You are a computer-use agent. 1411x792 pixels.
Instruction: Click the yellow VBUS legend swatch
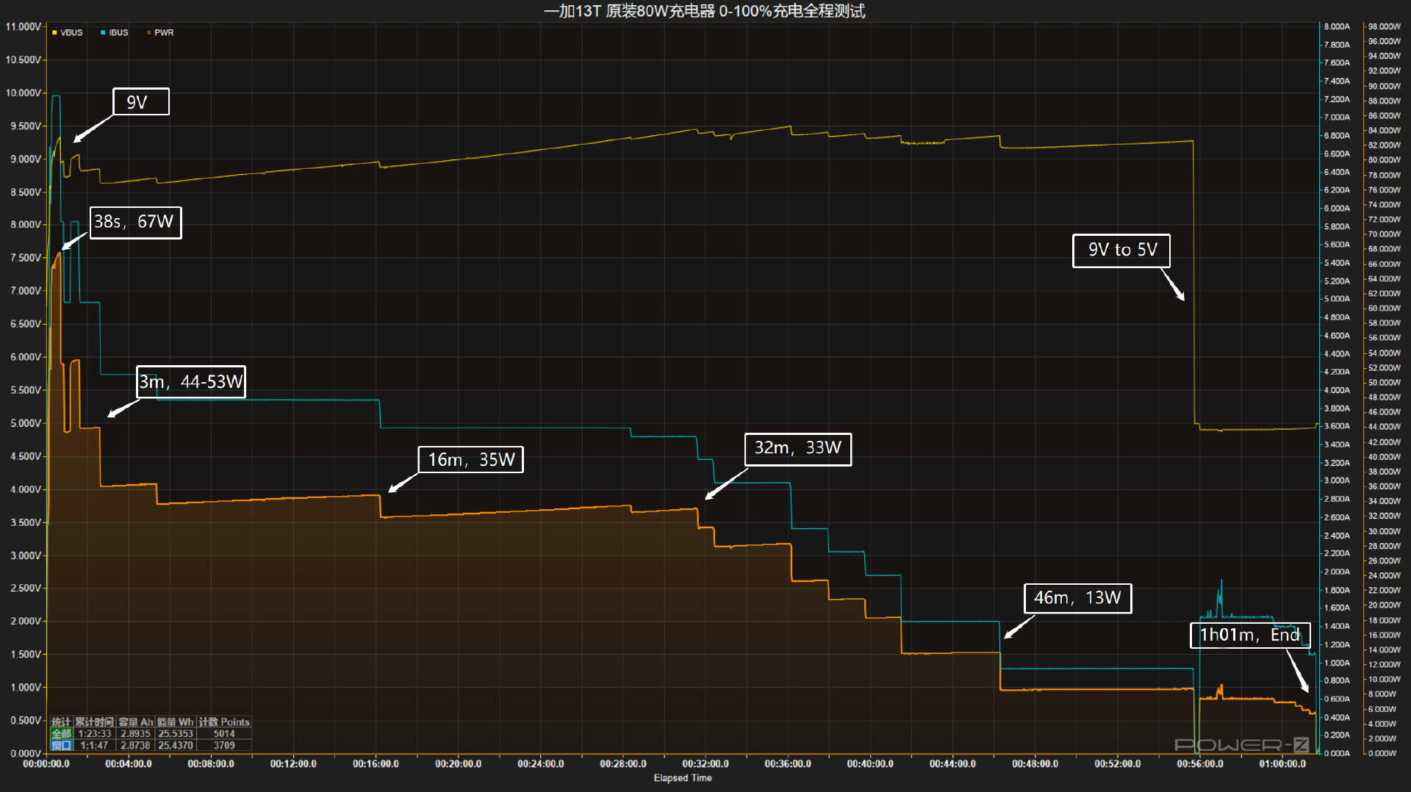54,32
